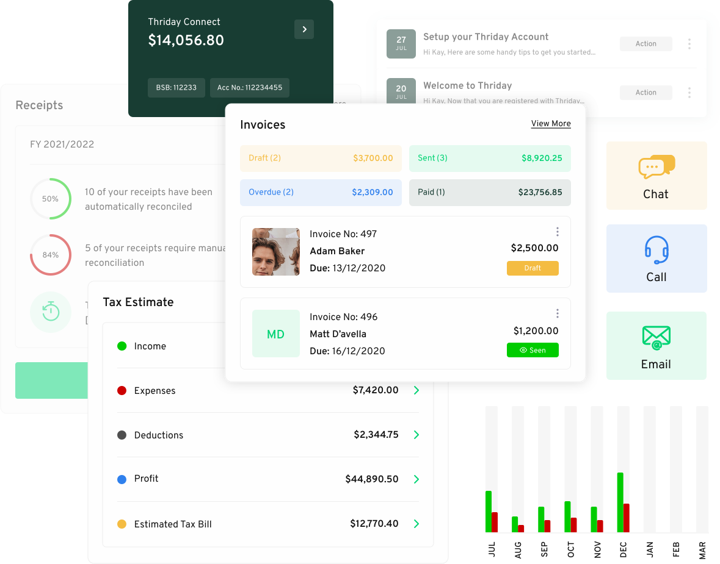The height and width of the screenshot is (564, 720).
Task: Click the 50% reconciliation progress ring
Action: [x=51, y=199]
